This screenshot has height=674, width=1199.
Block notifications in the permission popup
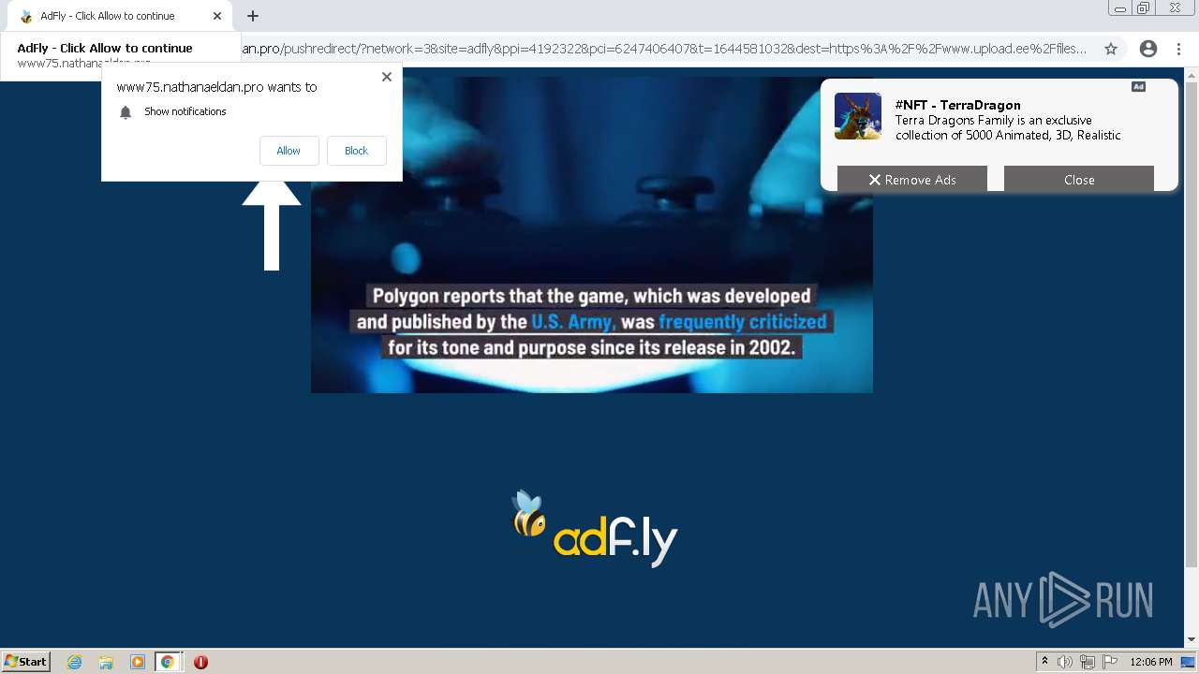pos(356,151)
